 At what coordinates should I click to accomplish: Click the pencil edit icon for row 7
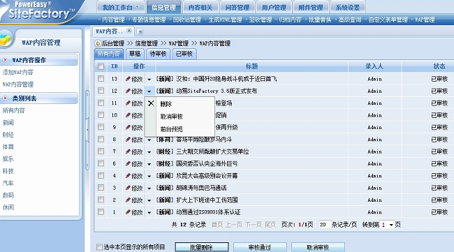click(x=128, y=151)
